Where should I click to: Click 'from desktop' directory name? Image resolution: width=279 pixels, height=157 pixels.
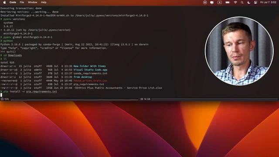pyautogui.click(x=83, y=77)
